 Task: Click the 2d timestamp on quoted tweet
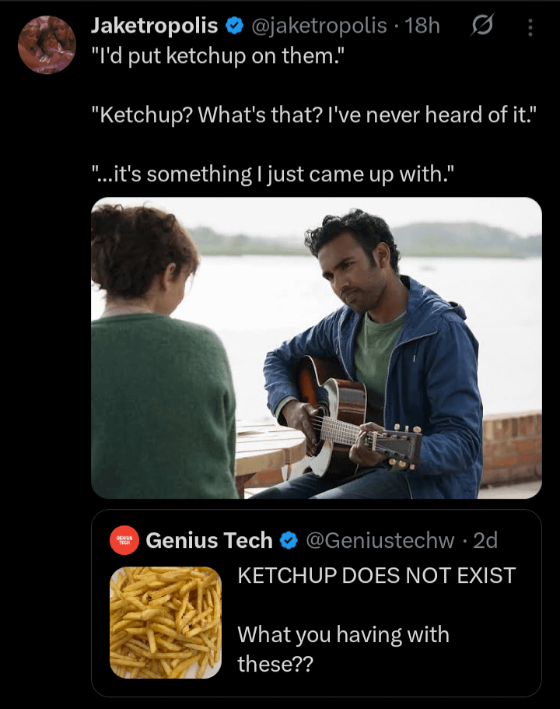click(x=485, y=540)
